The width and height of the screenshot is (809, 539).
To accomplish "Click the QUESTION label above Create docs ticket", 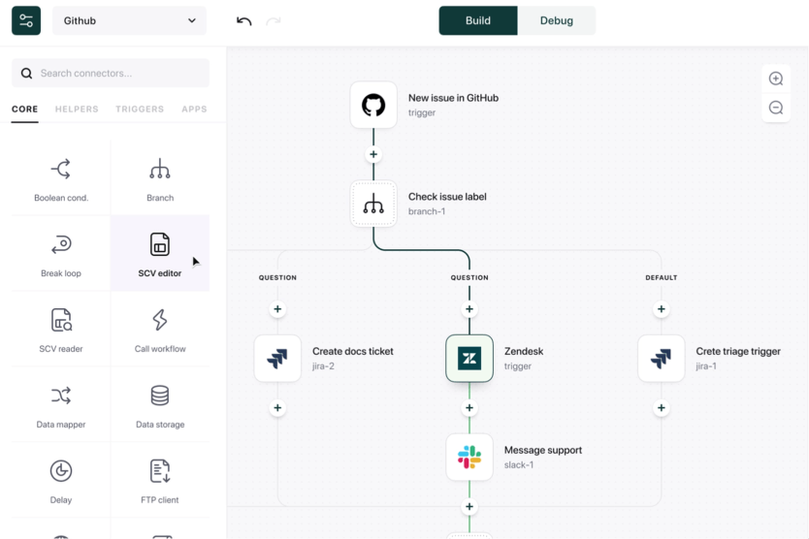I will pyautogui.click(x=277, y=277).
